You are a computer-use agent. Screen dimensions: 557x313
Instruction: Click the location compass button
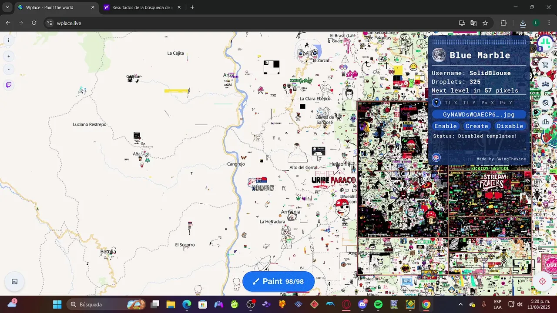point(542,281)
